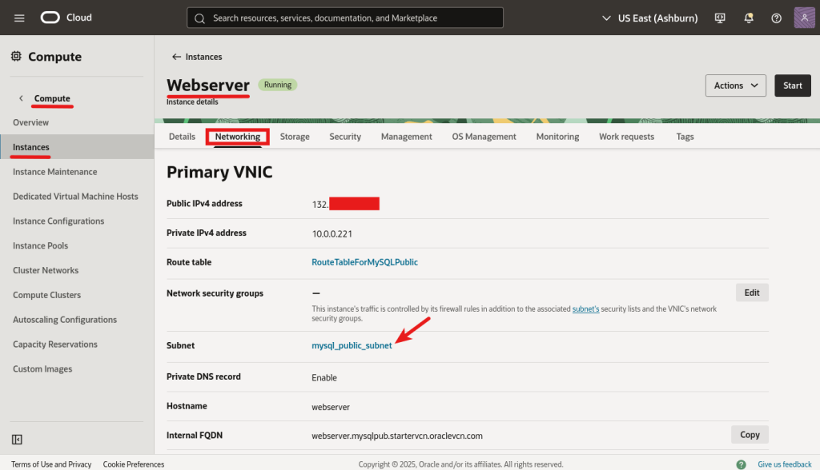Open the help question mark icon
This screenshot has width=820, height=470.
(777, 18)
